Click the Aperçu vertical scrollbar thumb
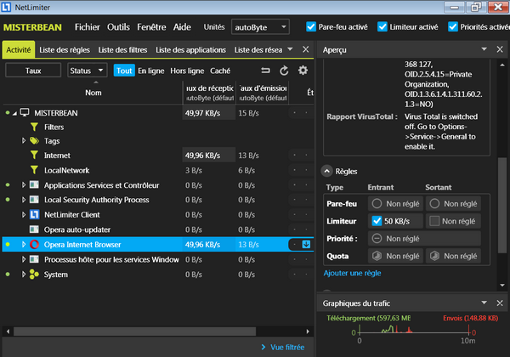 coord(502,205)
